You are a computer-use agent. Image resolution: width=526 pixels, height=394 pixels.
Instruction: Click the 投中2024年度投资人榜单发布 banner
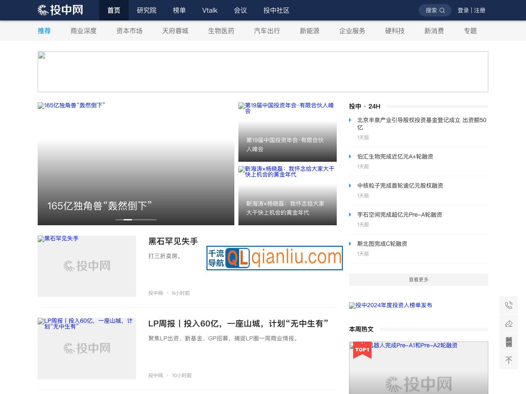pyautogui.click(x=390, y=305)
